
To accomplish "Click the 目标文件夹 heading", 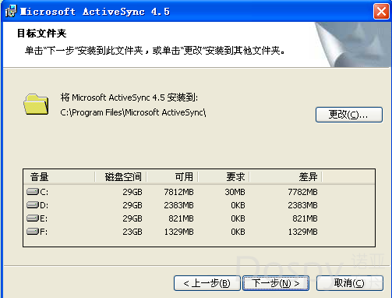I will [x=41, y=34].
